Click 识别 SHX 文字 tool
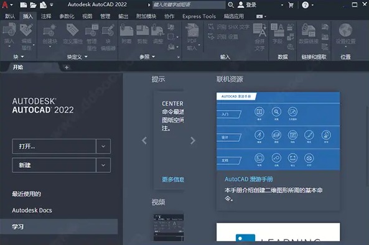Viewport: 369px width, 245px height. click(228, 27)
